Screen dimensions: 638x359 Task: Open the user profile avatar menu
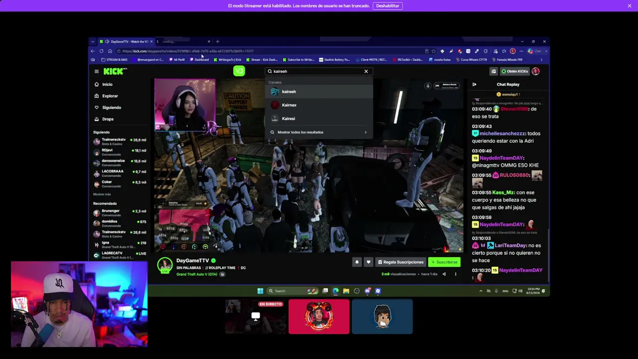[536, 71]
